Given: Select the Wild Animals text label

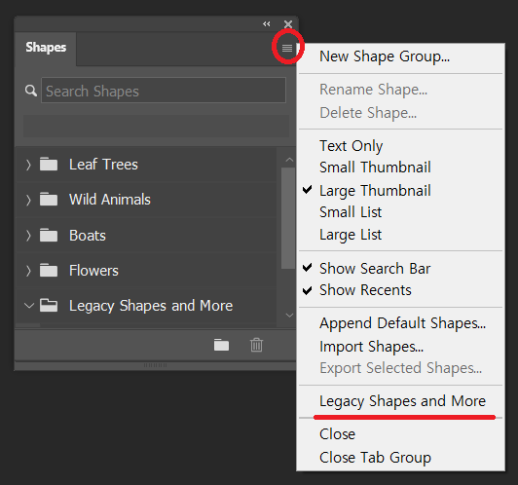Looking at the screenshot, I should (110, 200).
